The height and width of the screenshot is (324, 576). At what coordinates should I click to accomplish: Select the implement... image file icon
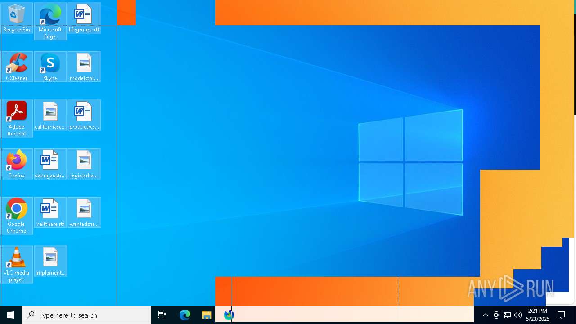50,261
